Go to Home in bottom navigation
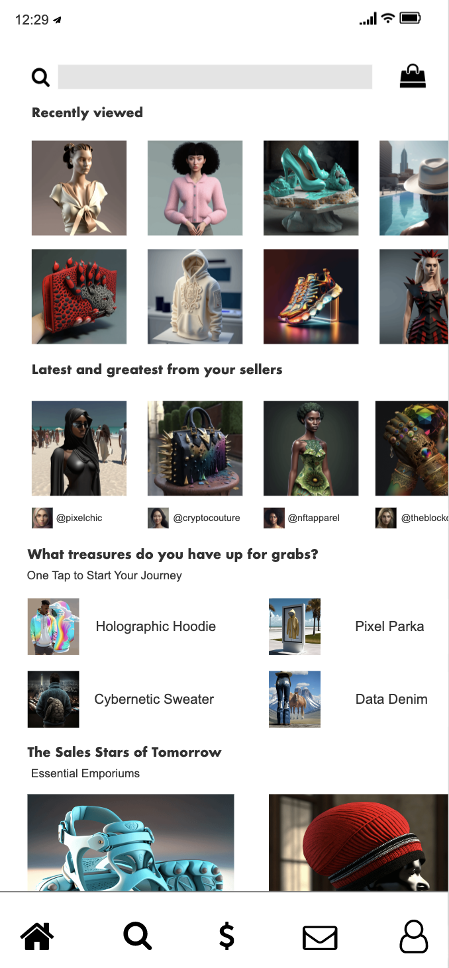449x968 pixels. [x=37, y=936]
